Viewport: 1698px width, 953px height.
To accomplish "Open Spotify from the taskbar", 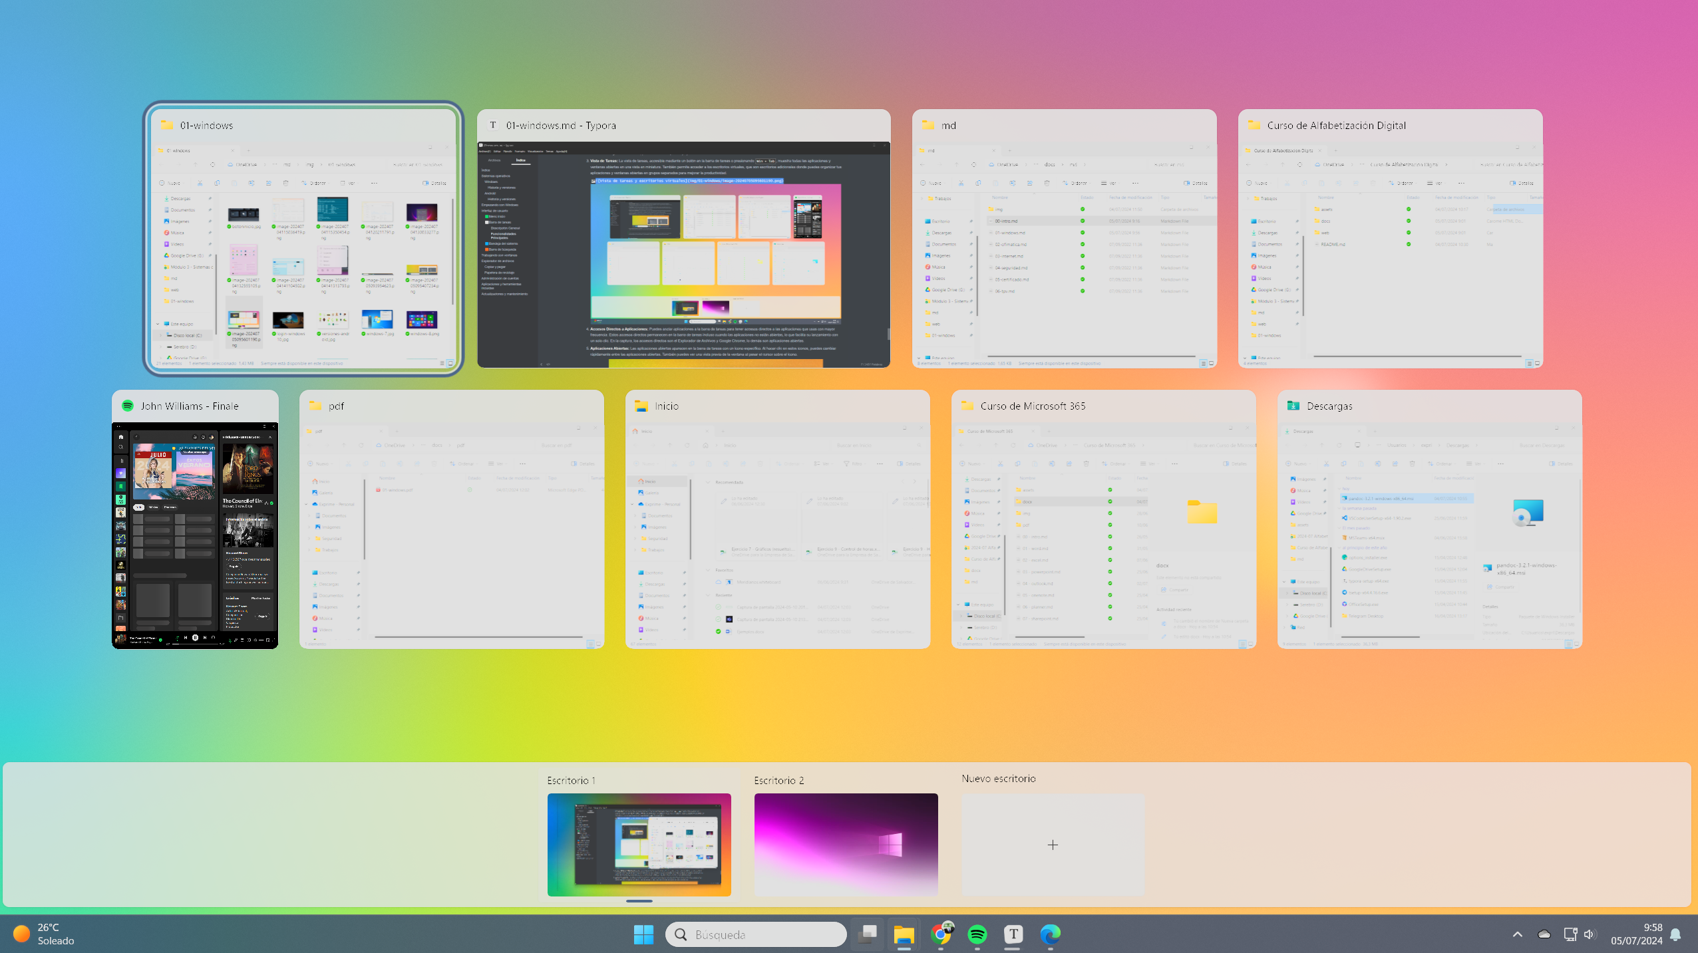I will click(977, 934).
